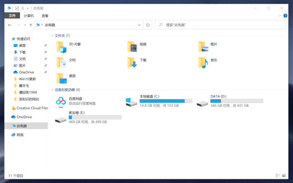Click the new folder icon in title bar

23,8
